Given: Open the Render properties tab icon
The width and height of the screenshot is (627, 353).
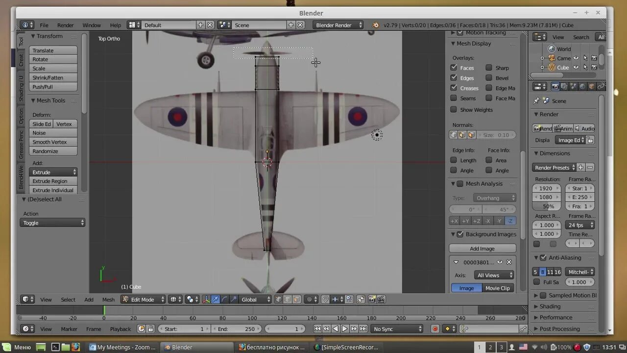Looking at the screenshot, I should coord(555,86).
